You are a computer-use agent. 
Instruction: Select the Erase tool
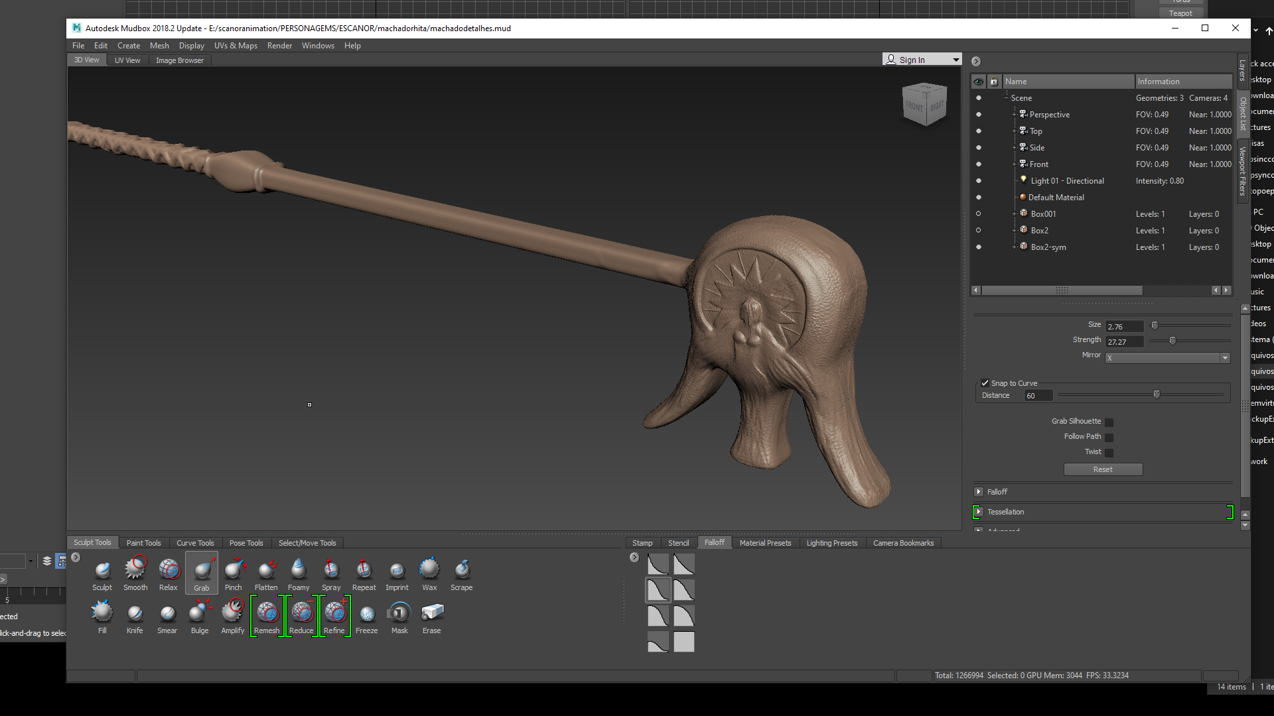pos(432,617)
